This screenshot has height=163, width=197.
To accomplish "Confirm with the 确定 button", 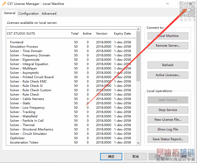I will click(111, 157).
